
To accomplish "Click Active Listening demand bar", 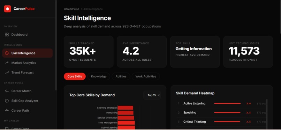I will click(x=227, y=103).
